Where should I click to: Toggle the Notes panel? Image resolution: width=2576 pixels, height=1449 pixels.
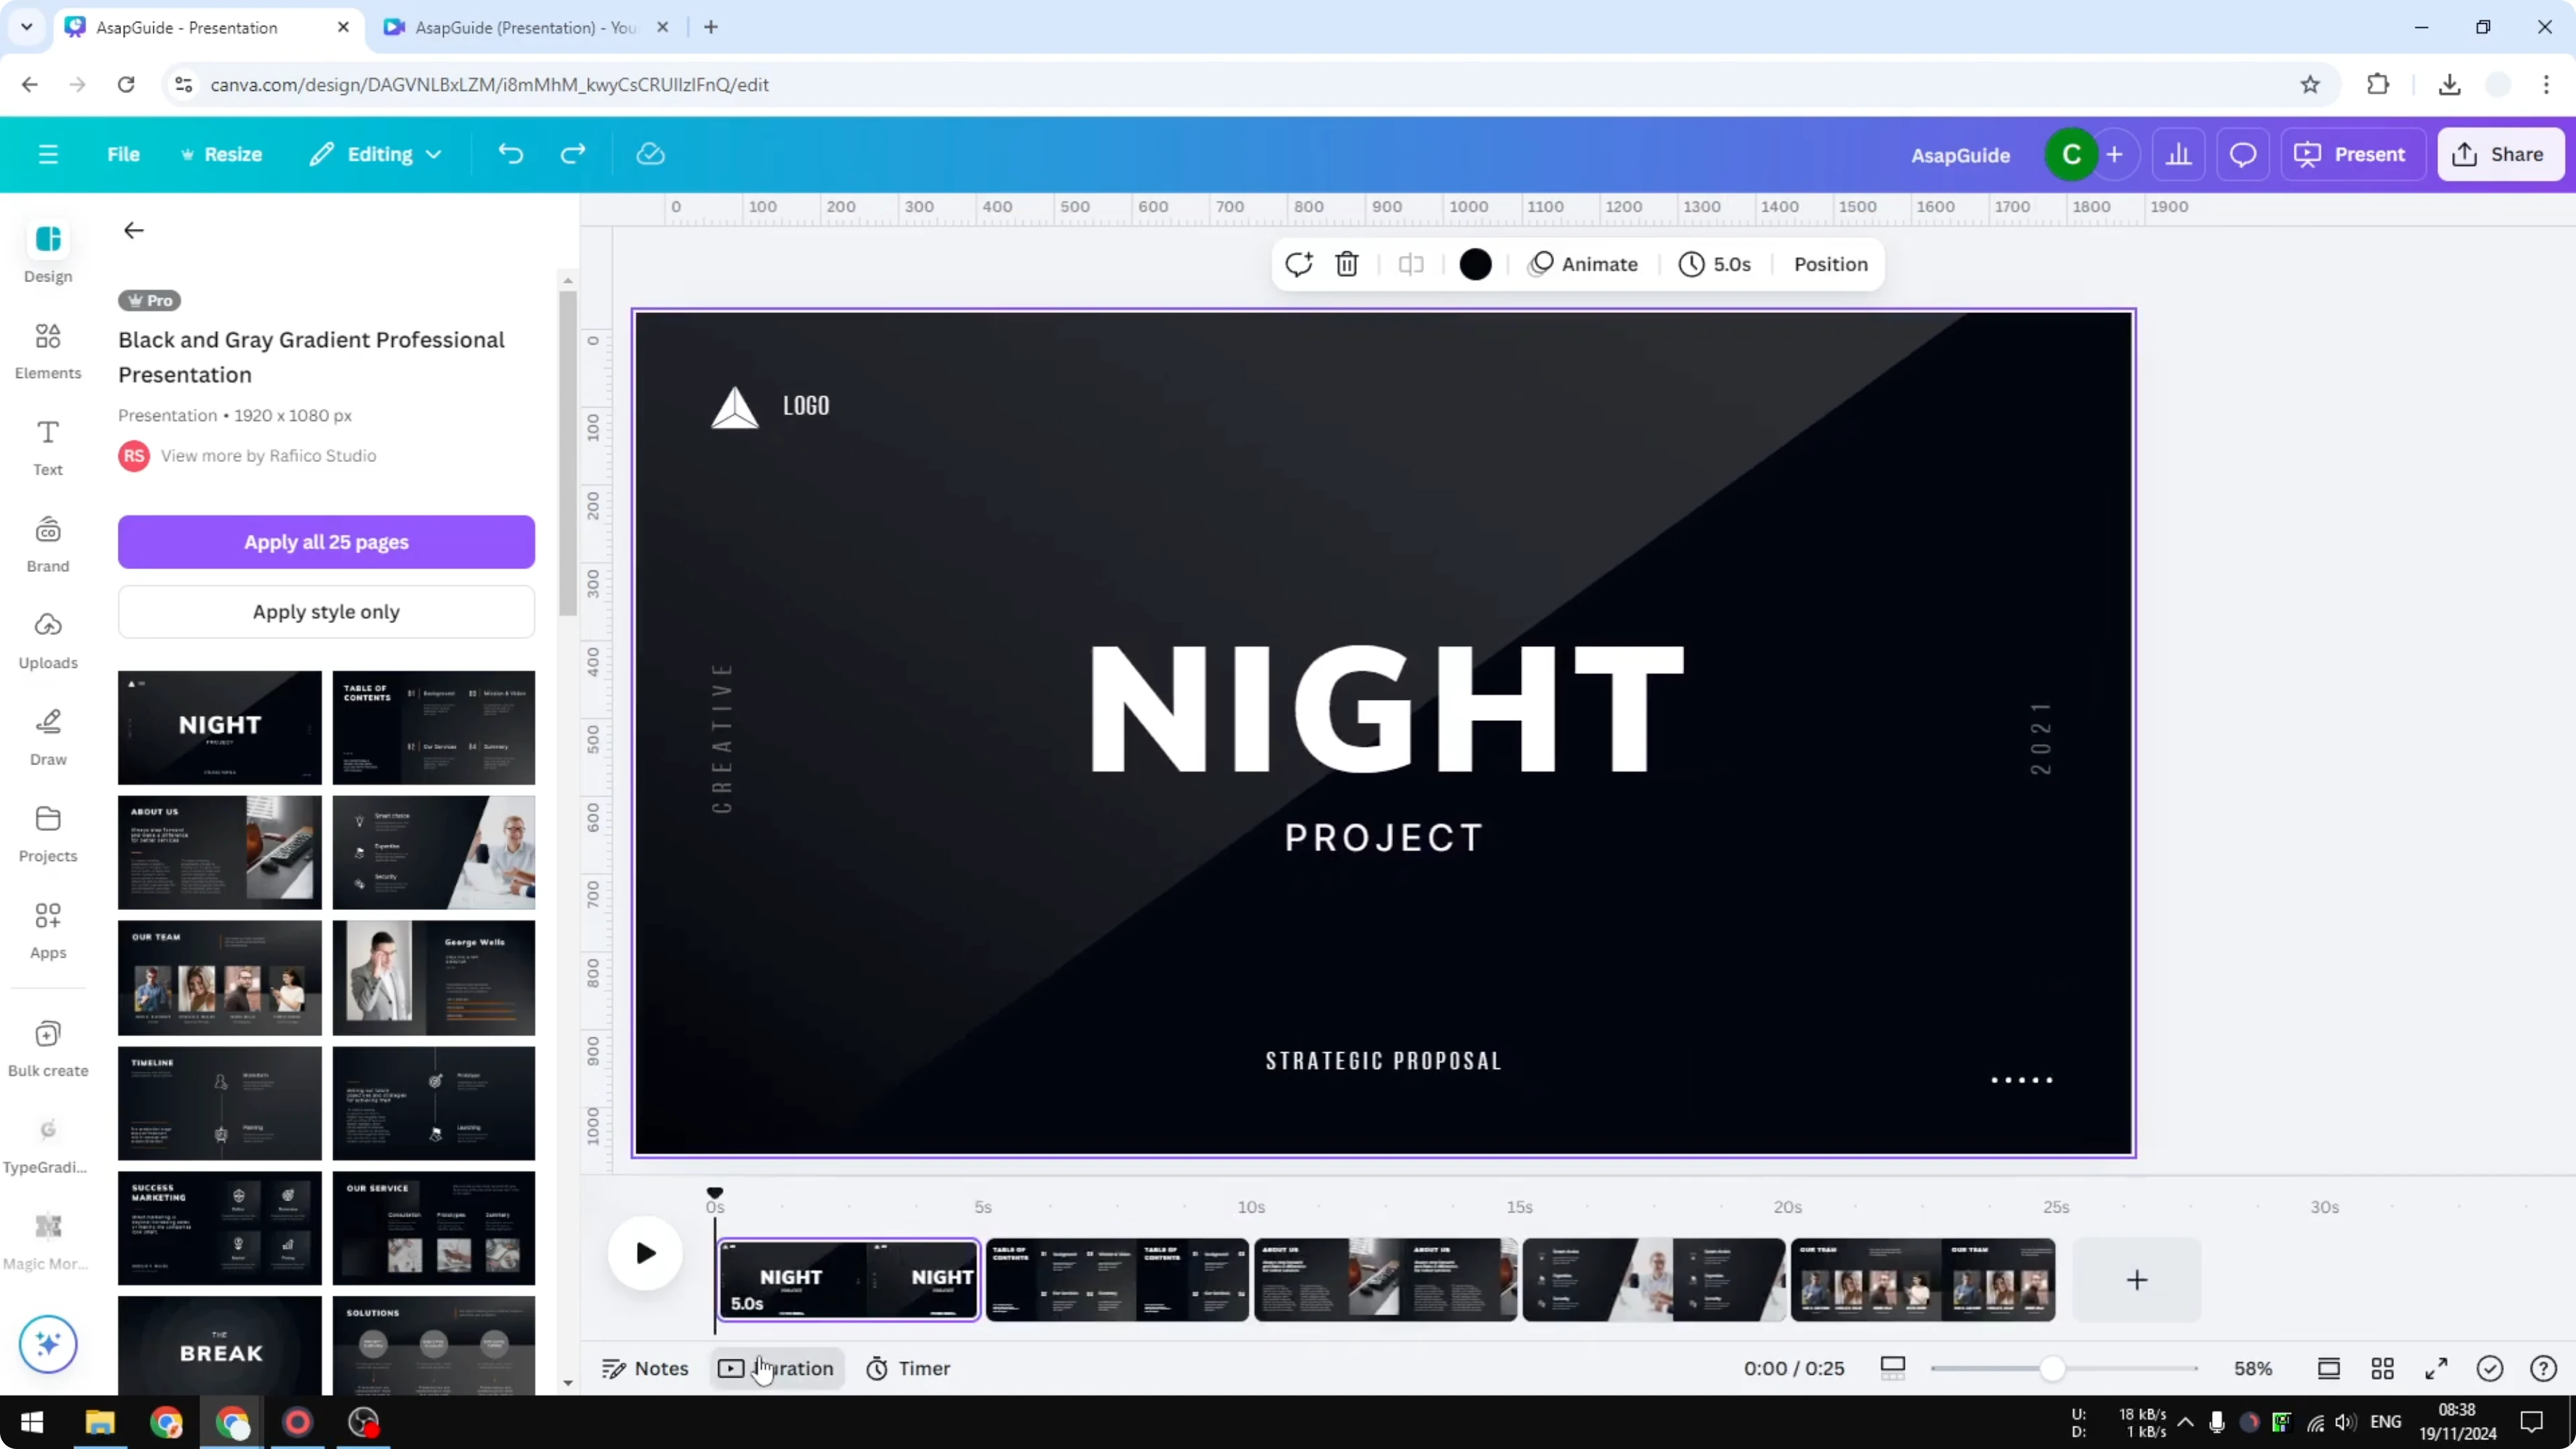(644, 1368)
